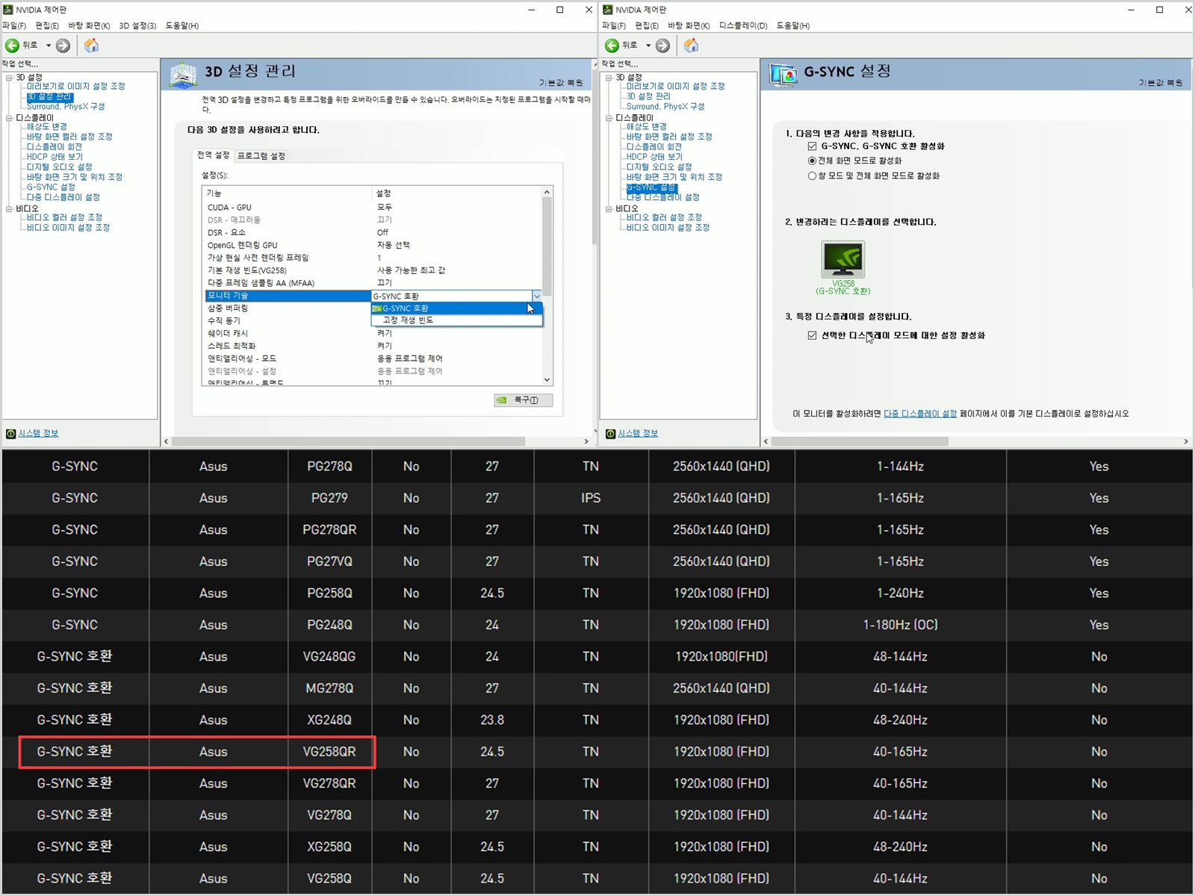Switch to the 전역 설정 tab
Image resolution: width=1195 pixels, height=896 pixels.
tap(213, 155)
